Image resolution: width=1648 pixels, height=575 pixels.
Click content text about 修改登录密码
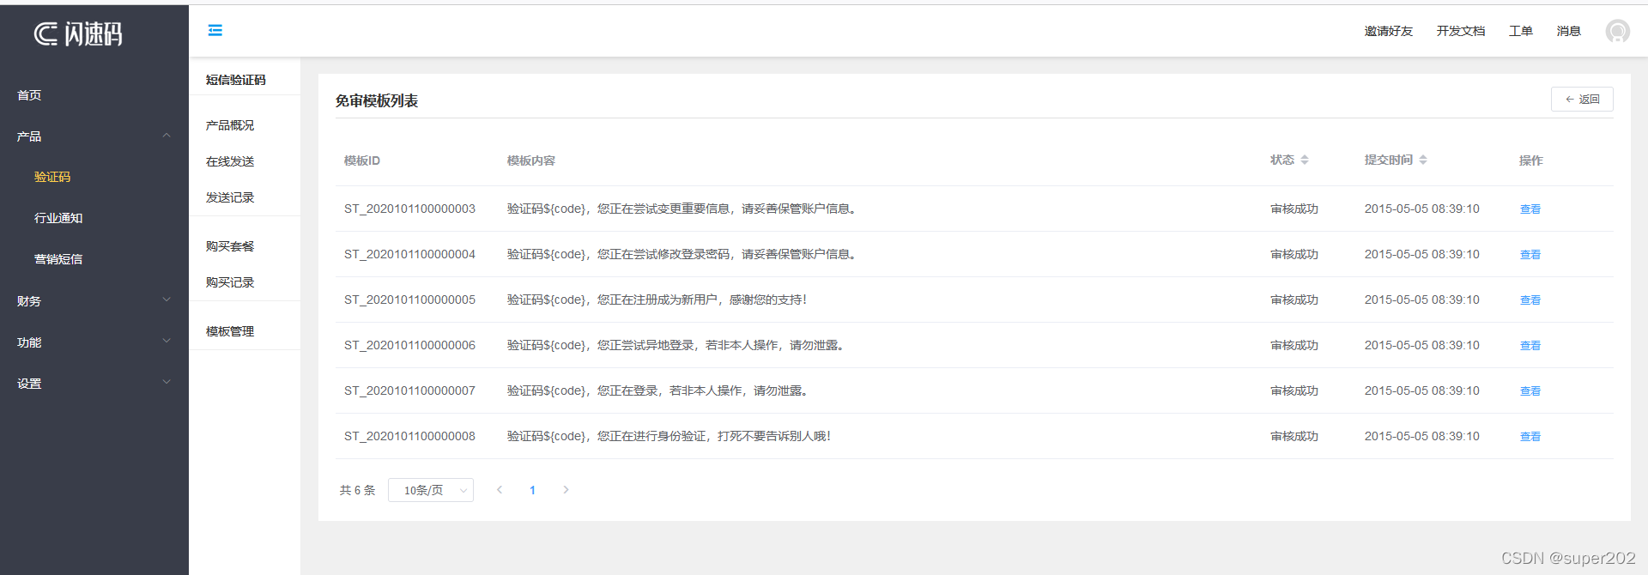tap(681, 254)
